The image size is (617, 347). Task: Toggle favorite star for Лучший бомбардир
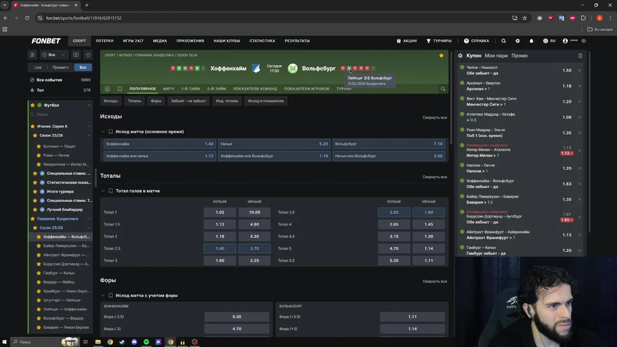pos(35,210)
